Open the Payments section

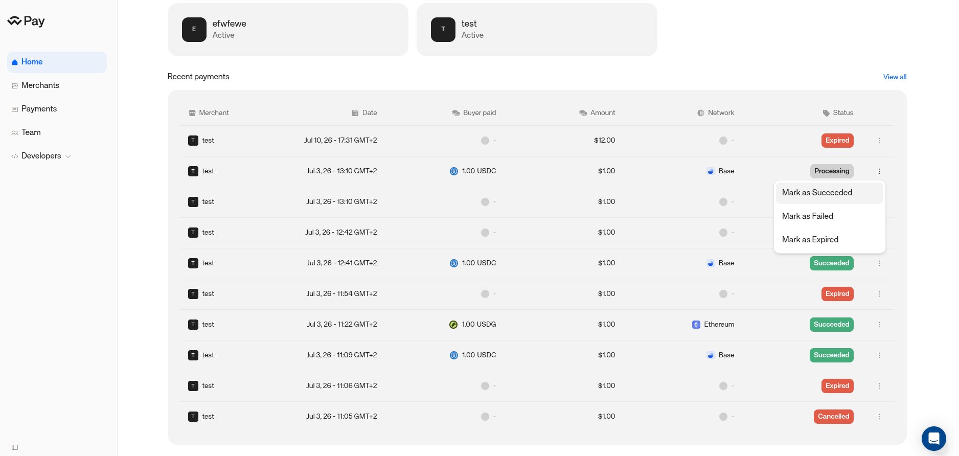pyautogui.click(x=57, y=109)
